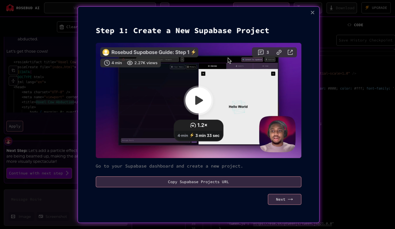The height and width of the screenshot is (229, 395).
Task: Apply the generated code
Action: pos(15,126)
